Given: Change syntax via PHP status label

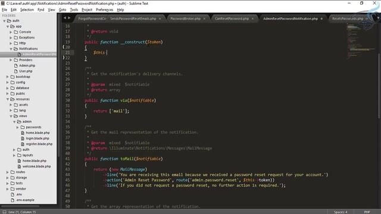Looking at the screenshot, I should click(367, 212).
